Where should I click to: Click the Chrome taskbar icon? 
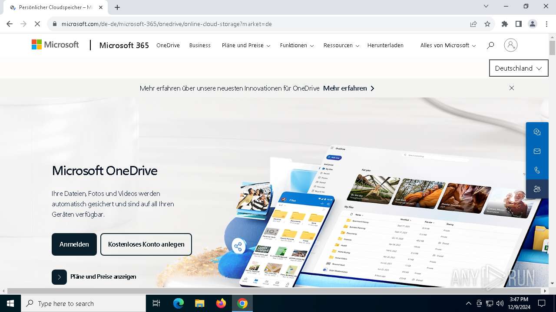tap(242, 303)
